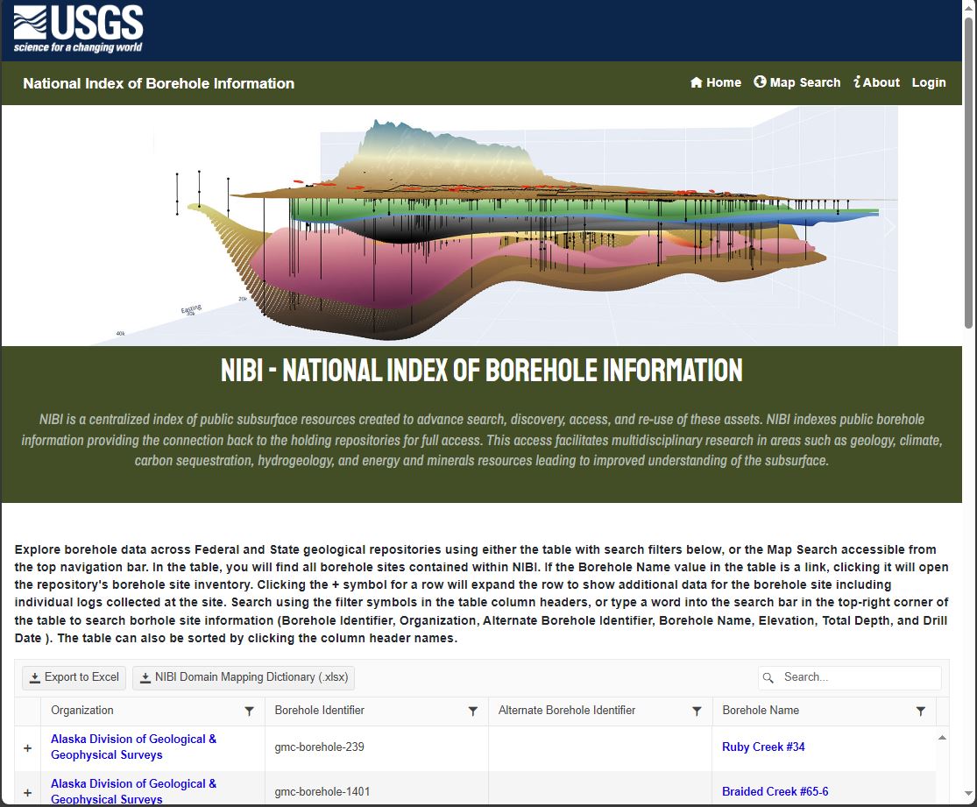
Task: Open the Borehole Identifier column filter
Action: tap(473, 711)
